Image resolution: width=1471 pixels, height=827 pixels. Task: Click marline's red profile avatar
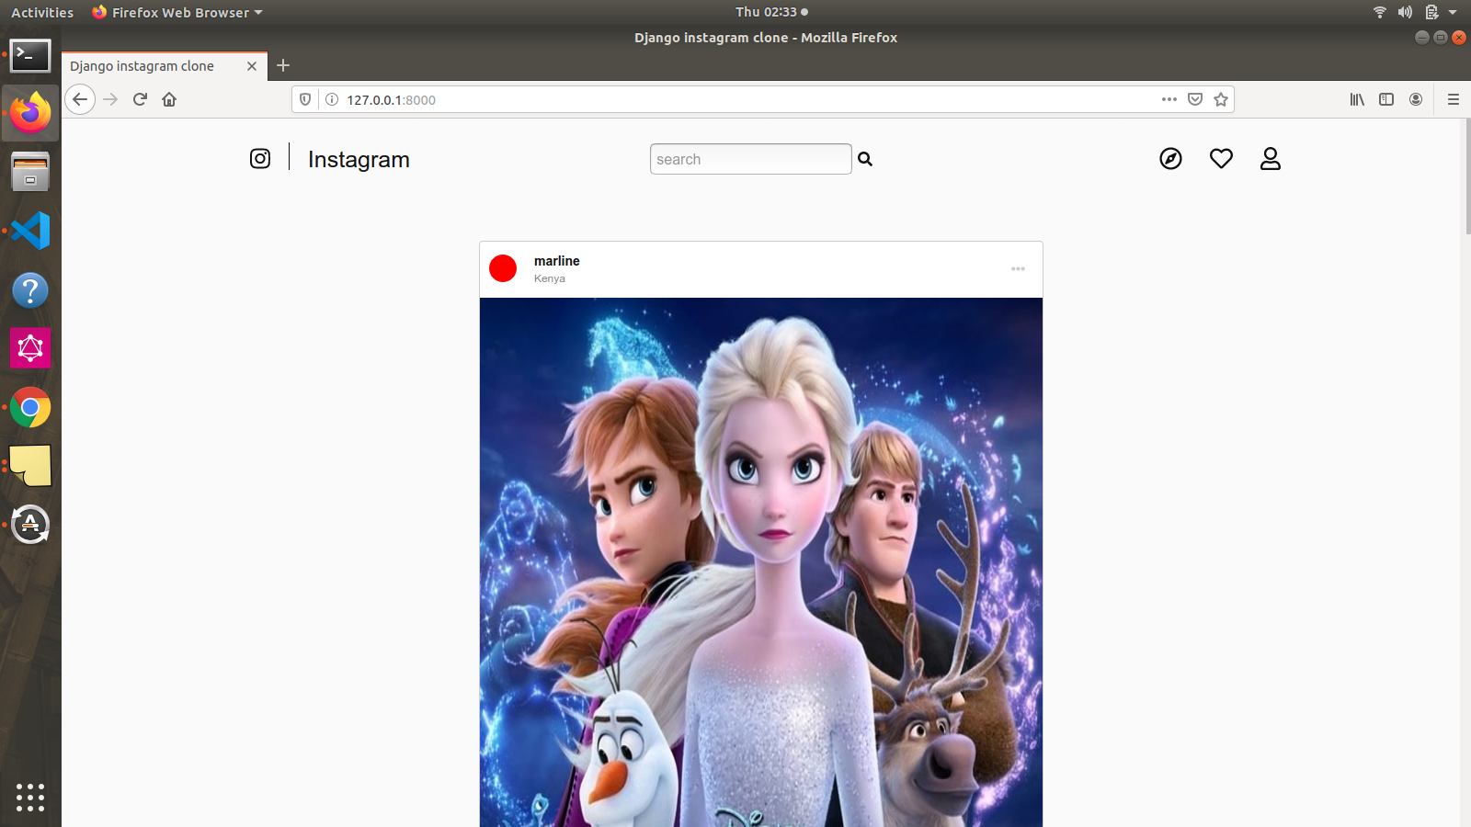point(503,269)
